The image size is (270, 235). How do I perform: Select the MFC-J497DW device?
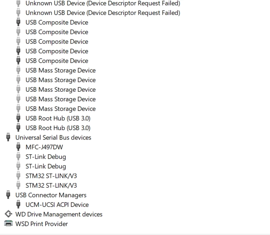44,147
